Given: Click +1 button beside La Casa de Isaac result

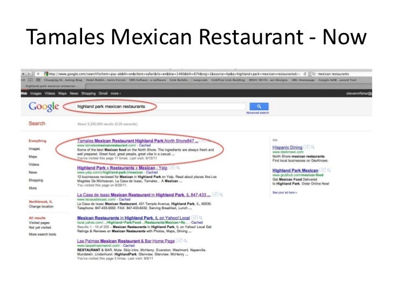Looking at the screenshot, I should (215, 195).
